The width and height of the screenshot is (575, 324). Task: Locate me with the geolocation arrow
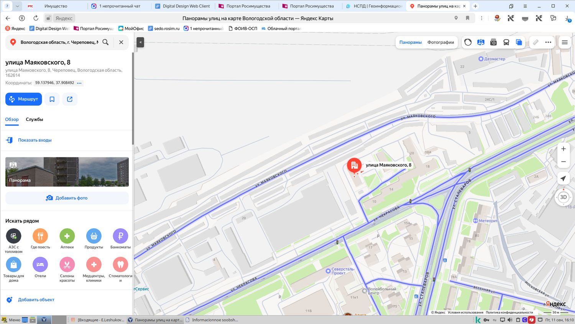pyautogui.click(x=563, y=179)
